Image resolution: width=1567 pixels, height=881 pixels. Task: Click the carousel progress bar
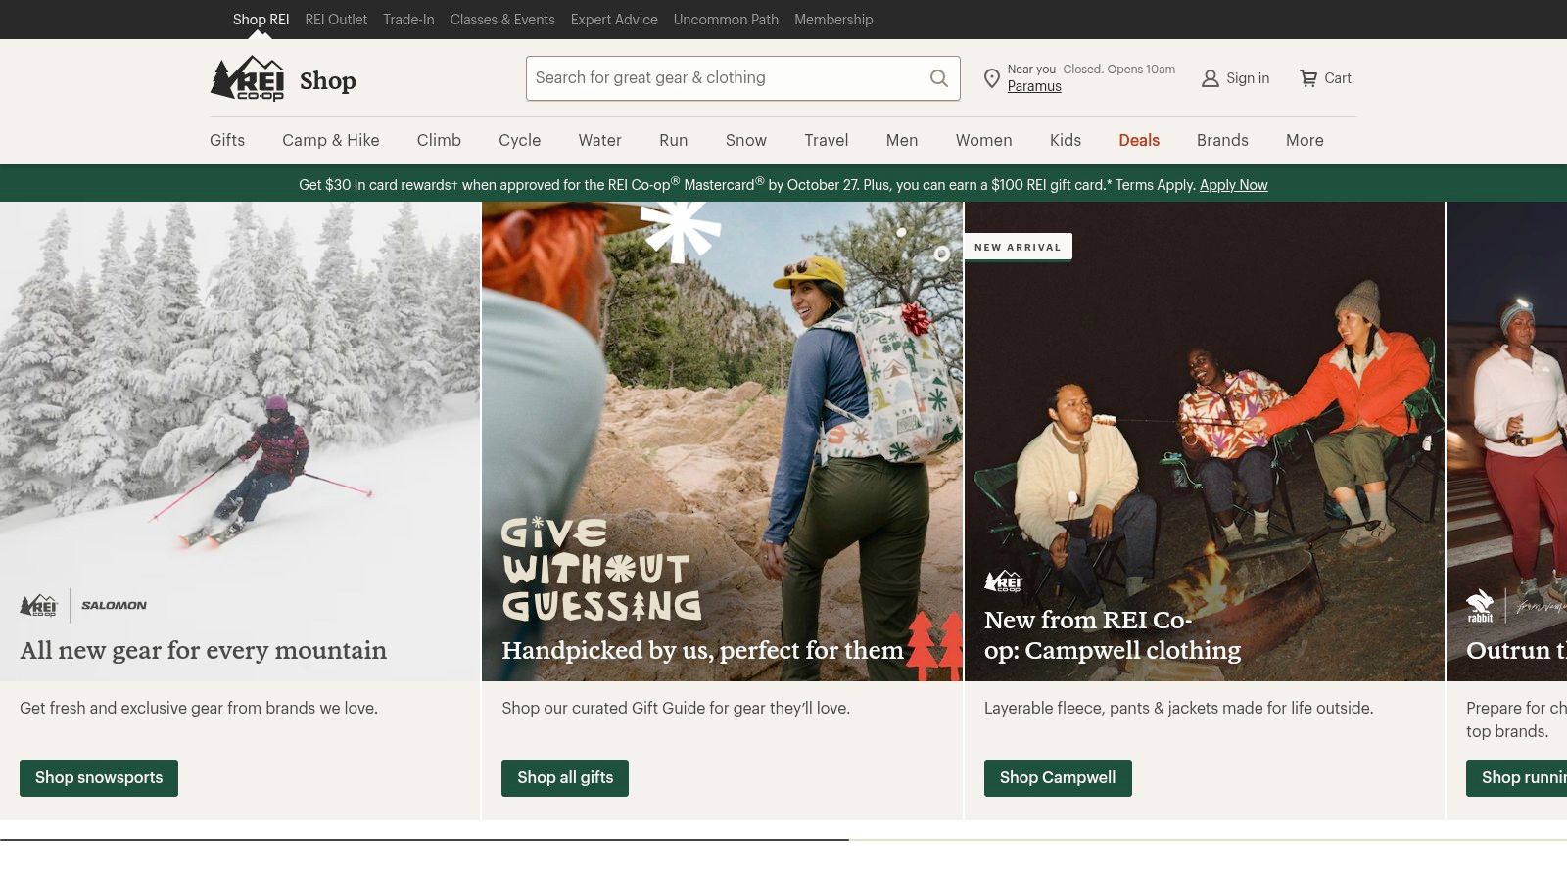point(783,840)
